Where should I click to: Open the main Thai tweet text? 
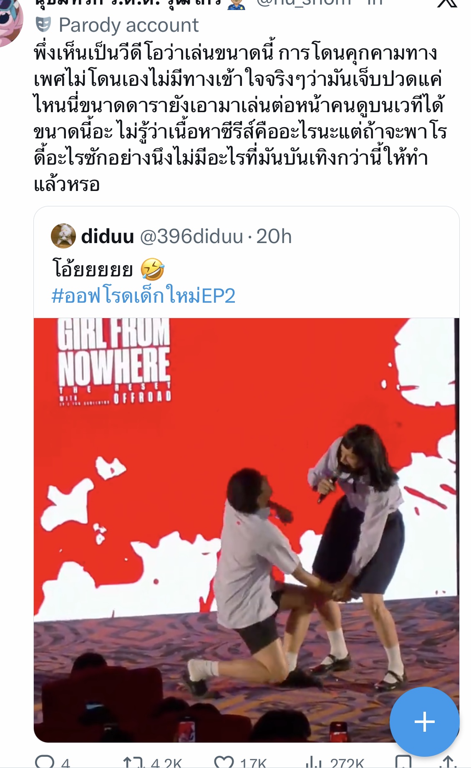(240, 118)
